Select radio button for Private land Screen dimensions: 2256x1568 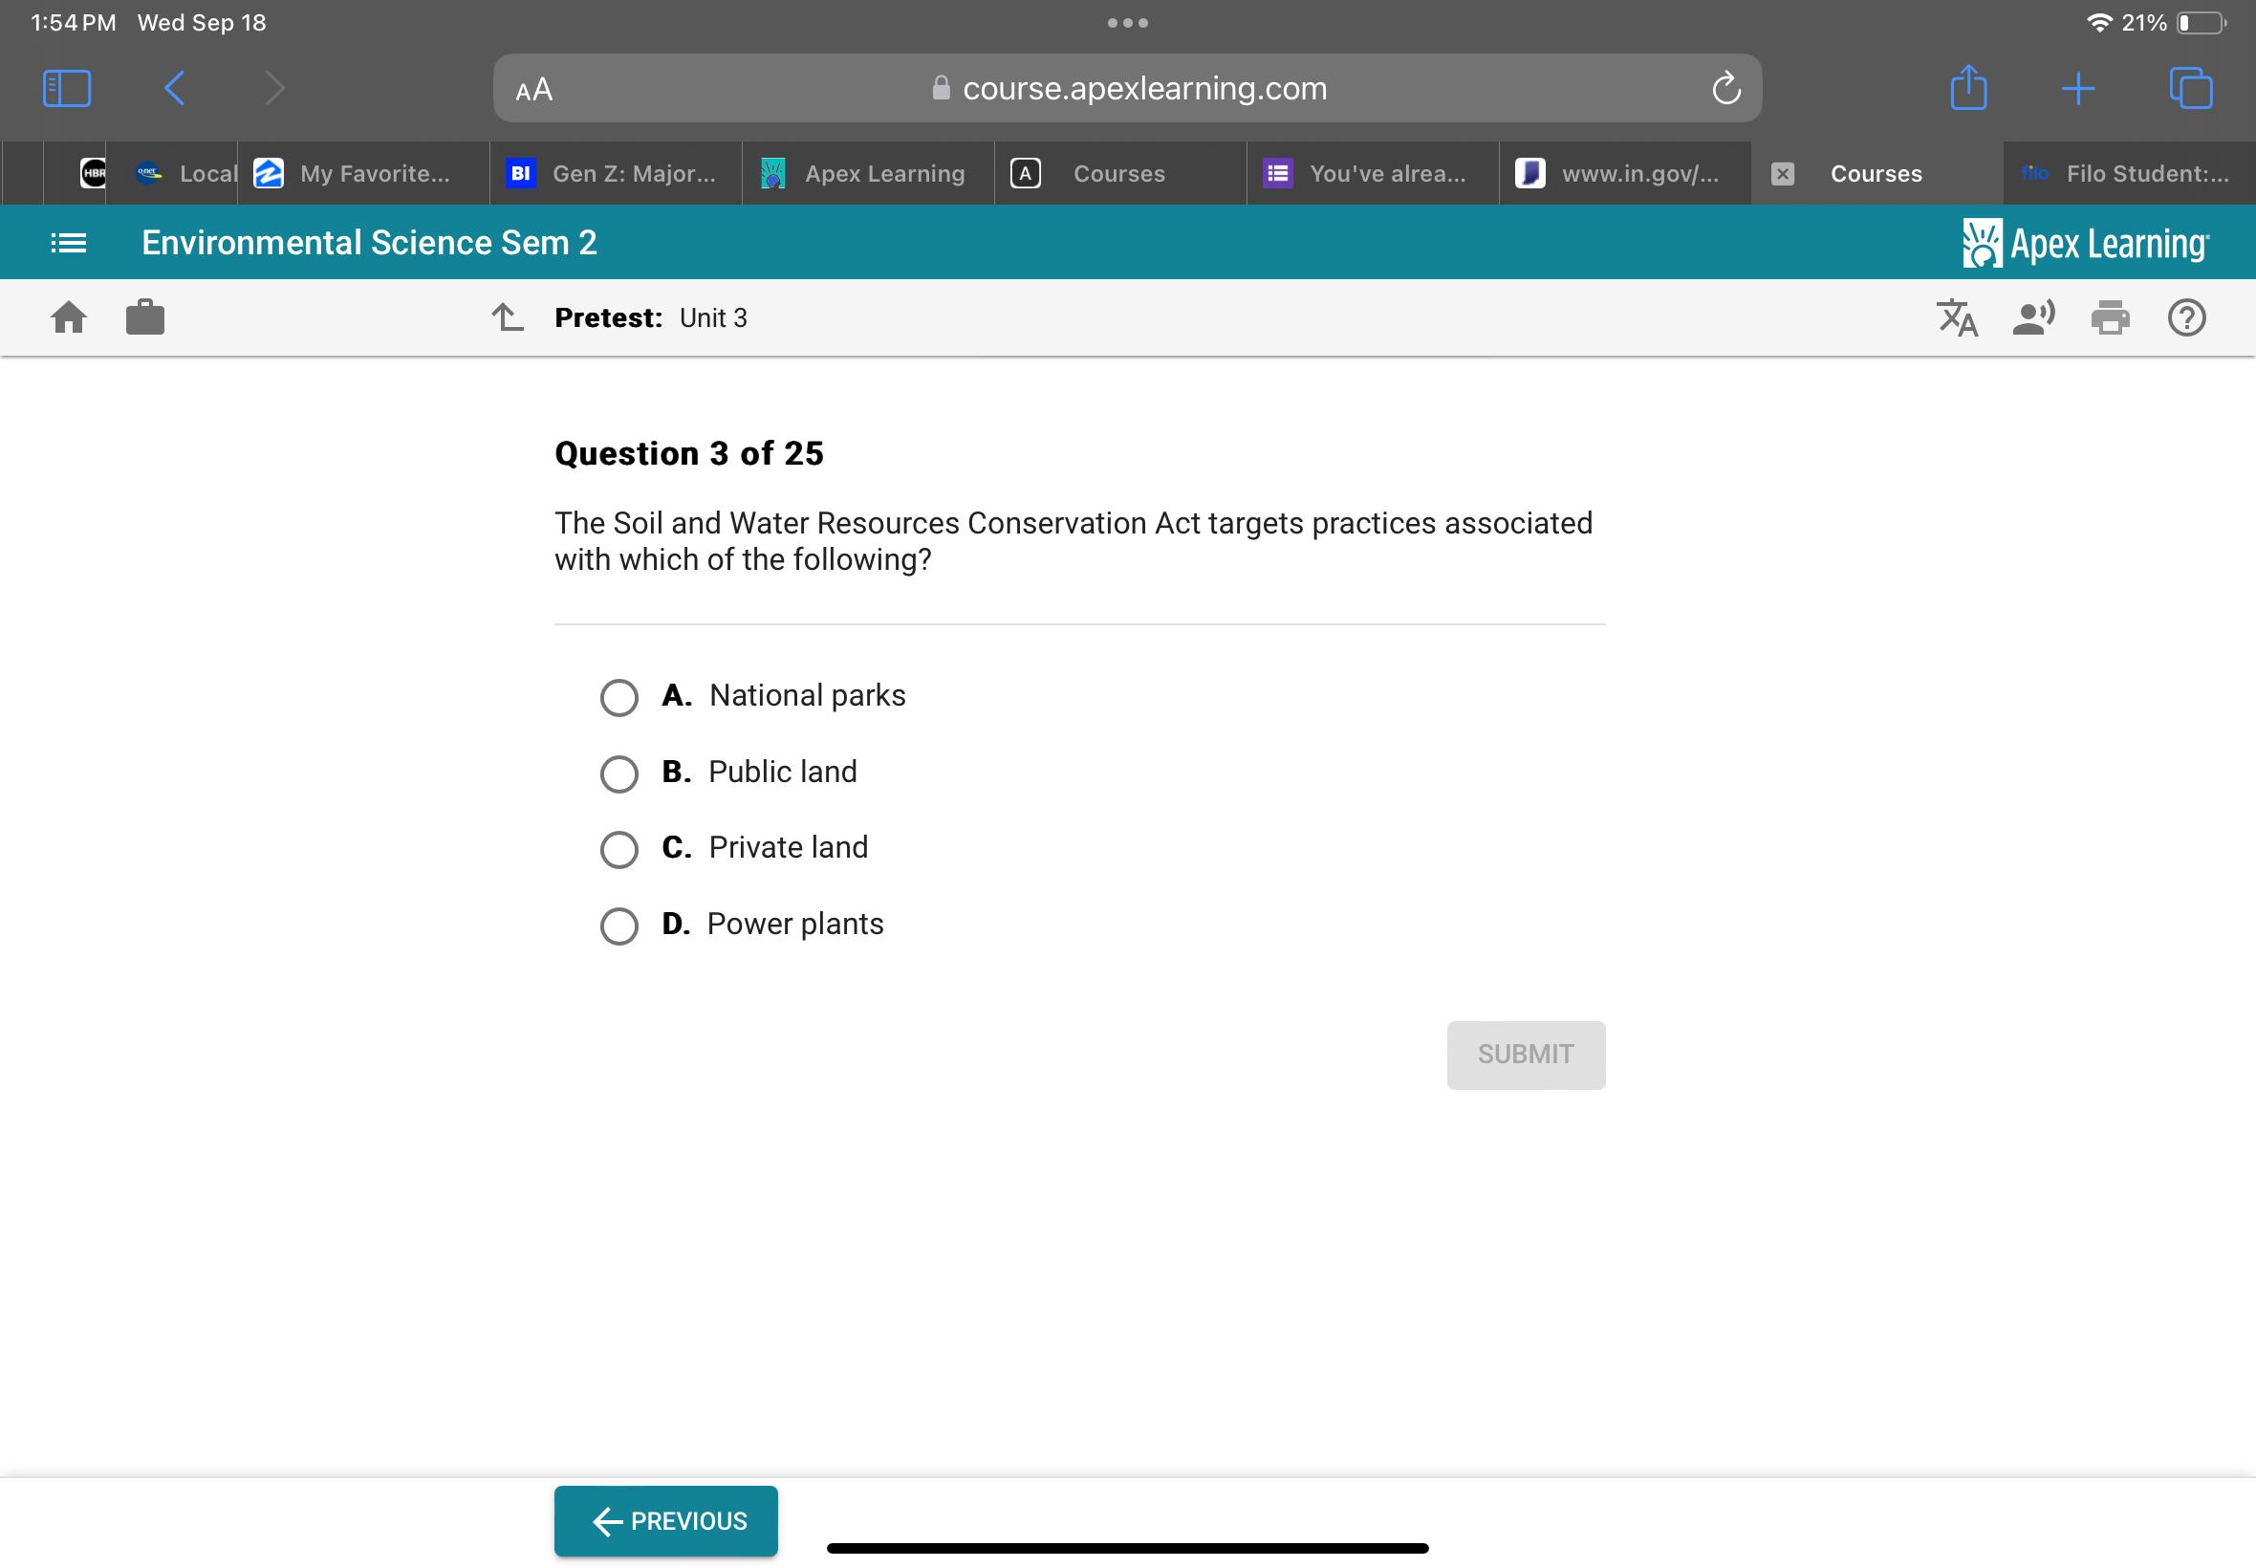[x=618, y=846]
